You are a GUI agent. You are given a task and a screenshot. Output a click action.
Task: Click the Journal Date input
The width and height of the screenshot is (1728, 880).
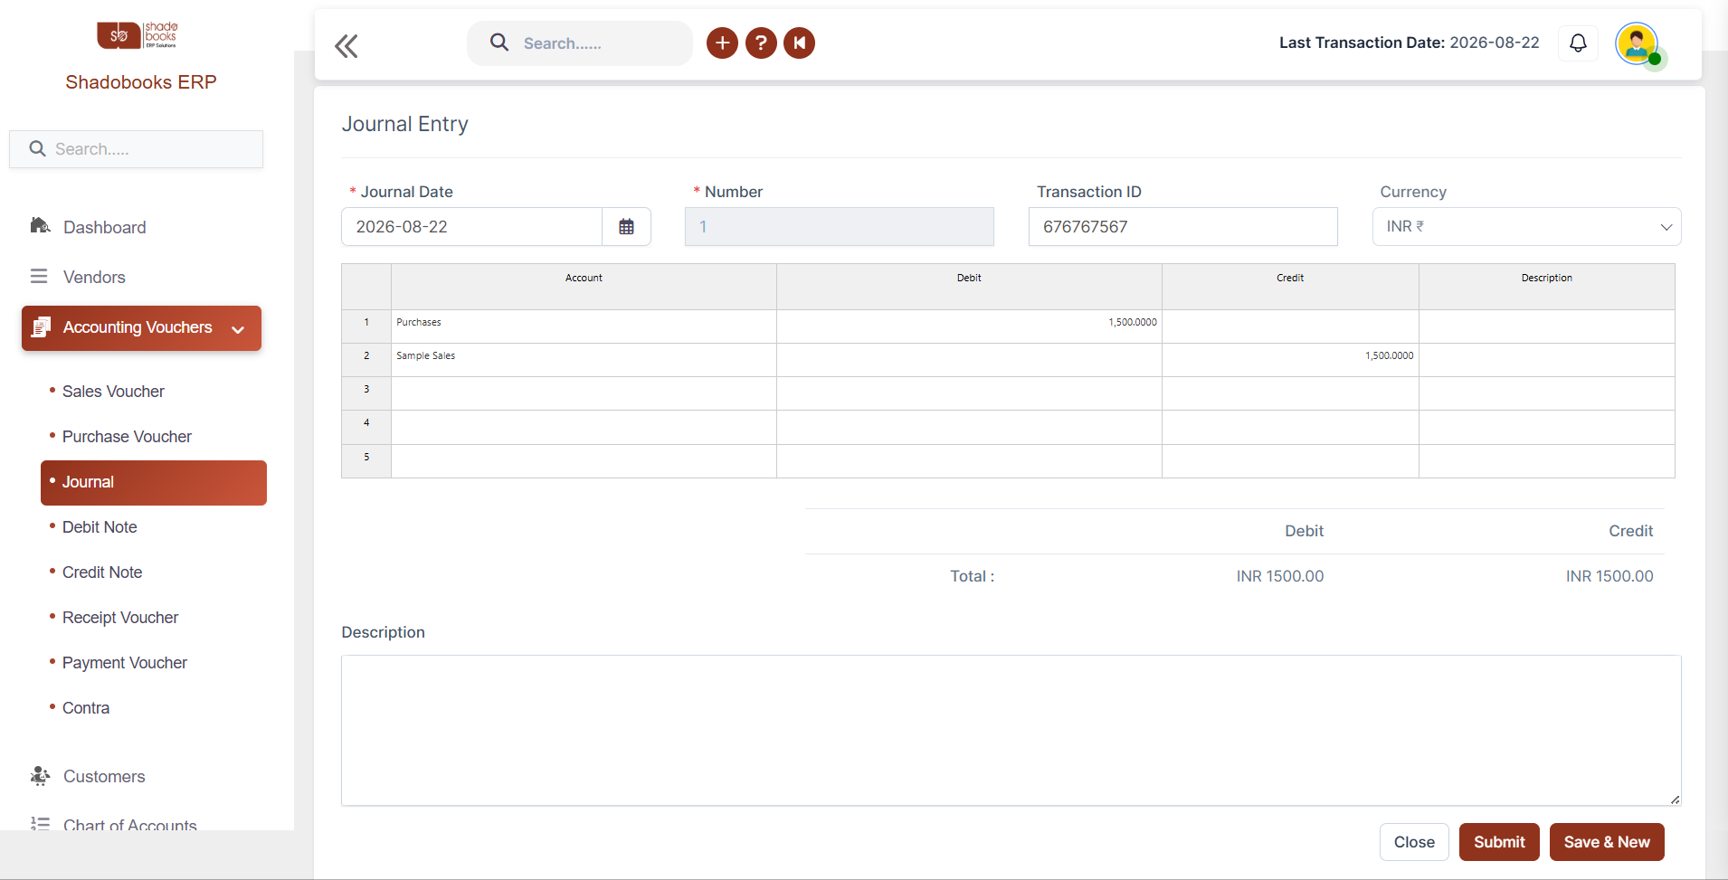click(x=471, y=226)
